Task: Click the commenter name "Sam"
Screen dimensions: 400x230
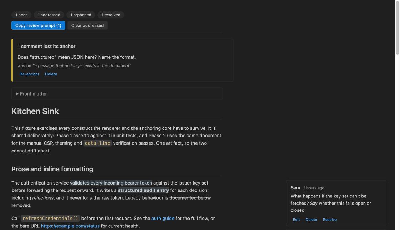Action: click(x=295, y=188)
